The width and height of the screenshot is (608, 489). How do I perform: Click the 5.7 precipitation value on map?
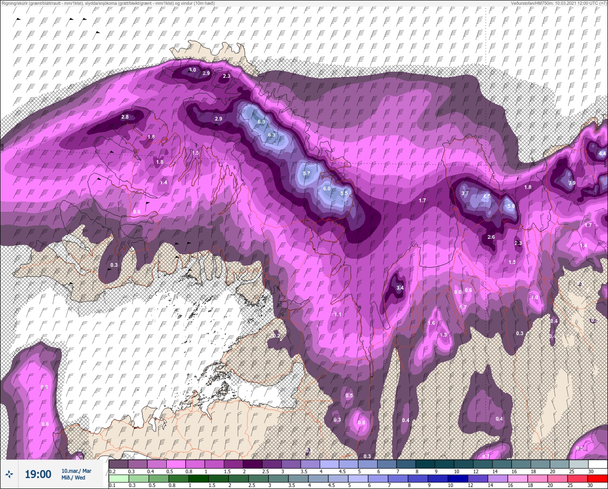[x=306, y=173]
